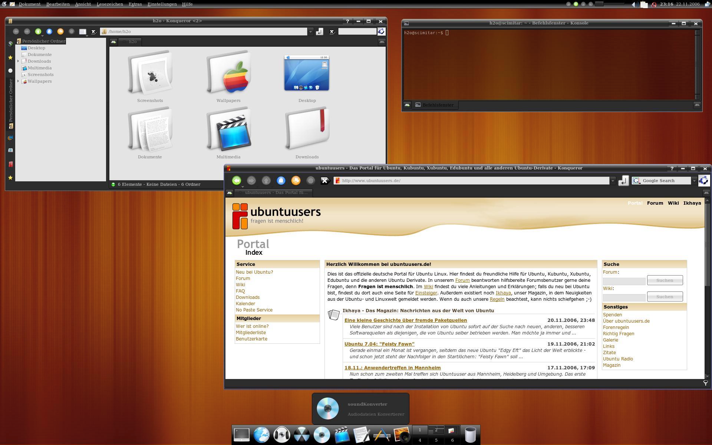Open the clapperboard video app in the dock

pos(342,435)
